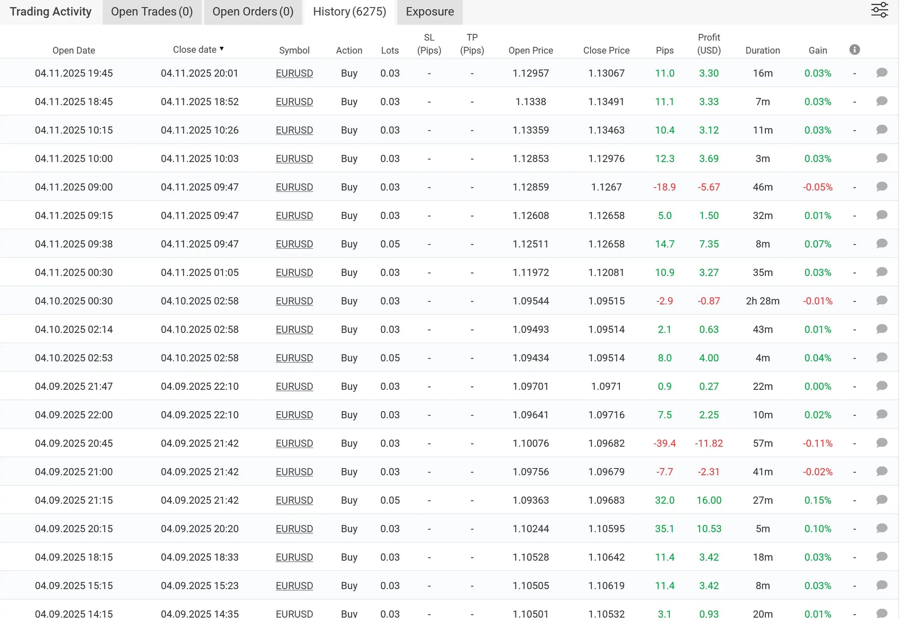
Task: Switch to the Open Trades (0) tab
Action: (152, 12)
